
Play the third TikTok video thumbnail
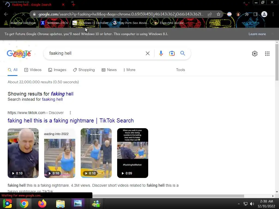tap(96, 153)
